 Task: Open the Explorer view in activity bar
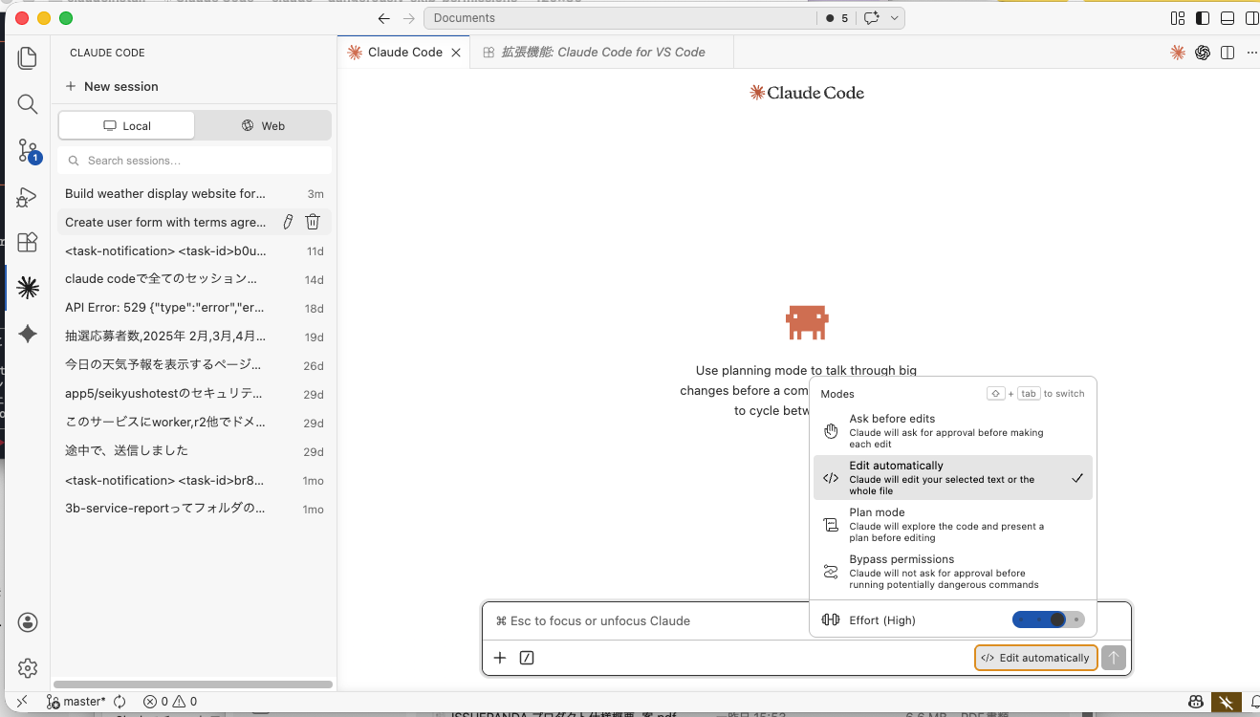(28, 58)
